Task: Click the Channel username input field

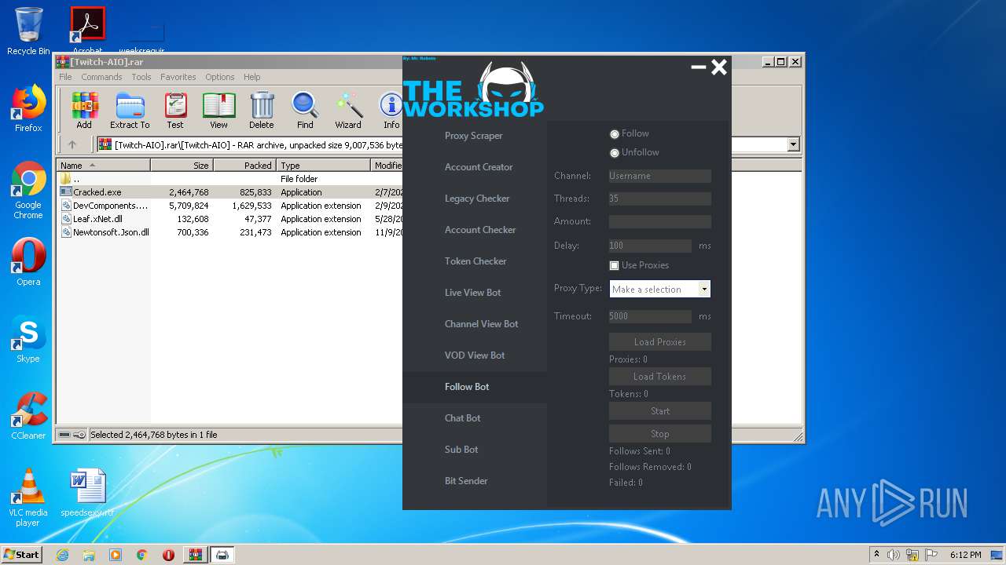Action: click(x=660, y=177)
